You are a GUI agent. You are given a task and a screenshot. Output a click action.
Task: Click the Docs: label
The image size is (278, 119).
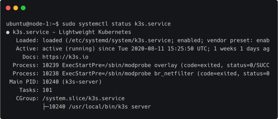click(x=31, y=57)
